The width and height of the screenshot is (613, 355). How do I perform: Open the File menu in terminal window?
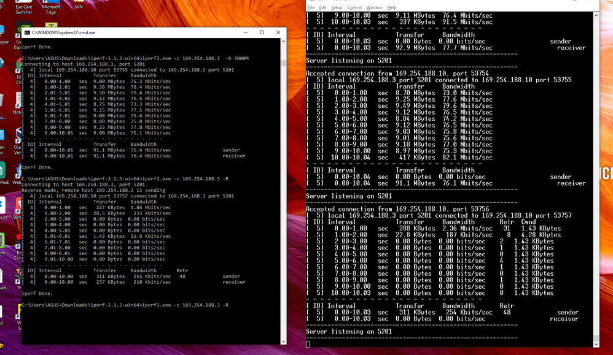tap(311, 7)
